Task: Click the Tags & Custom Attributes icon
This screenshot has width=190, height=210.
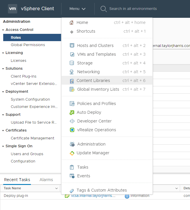Action: click(x=72, y=190)
